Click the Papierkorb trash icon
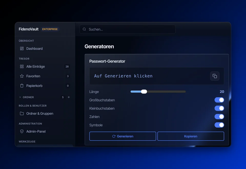Viewport: 246px width, 169px height. (22, 86)
